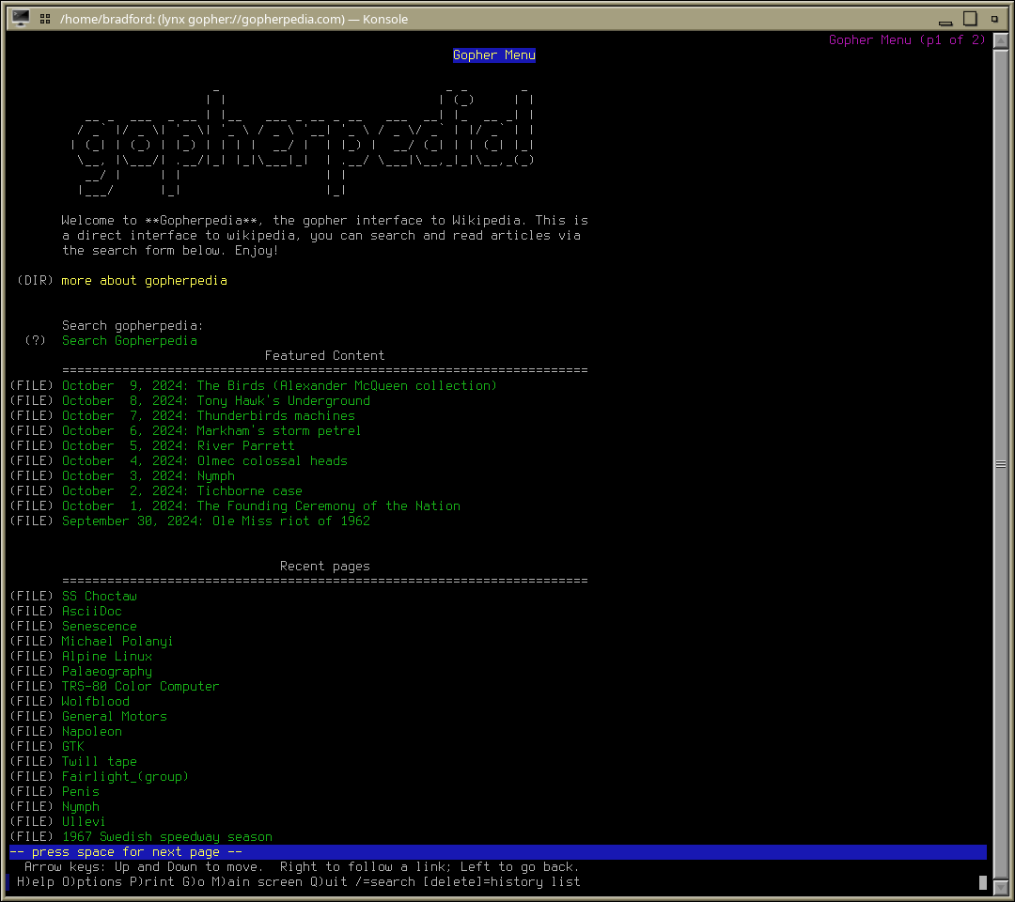
Task: Click 'press space for next page' status line
Action: point(497,852)
